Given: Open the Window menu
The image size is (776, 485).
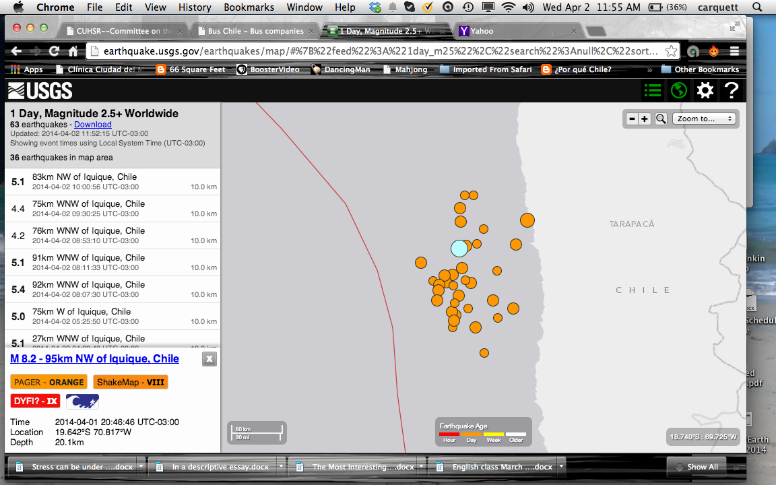Looking at the screenshot, I should coord(304,7).
